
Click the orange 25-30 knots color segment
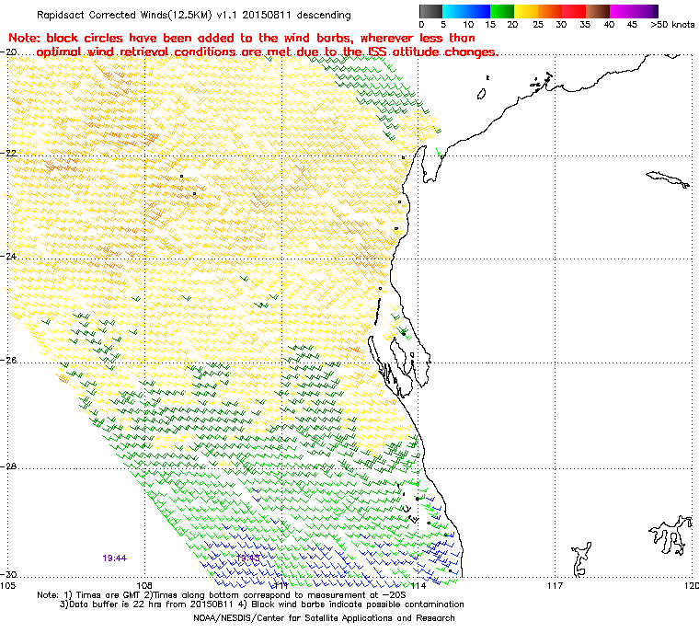(550, 11)
